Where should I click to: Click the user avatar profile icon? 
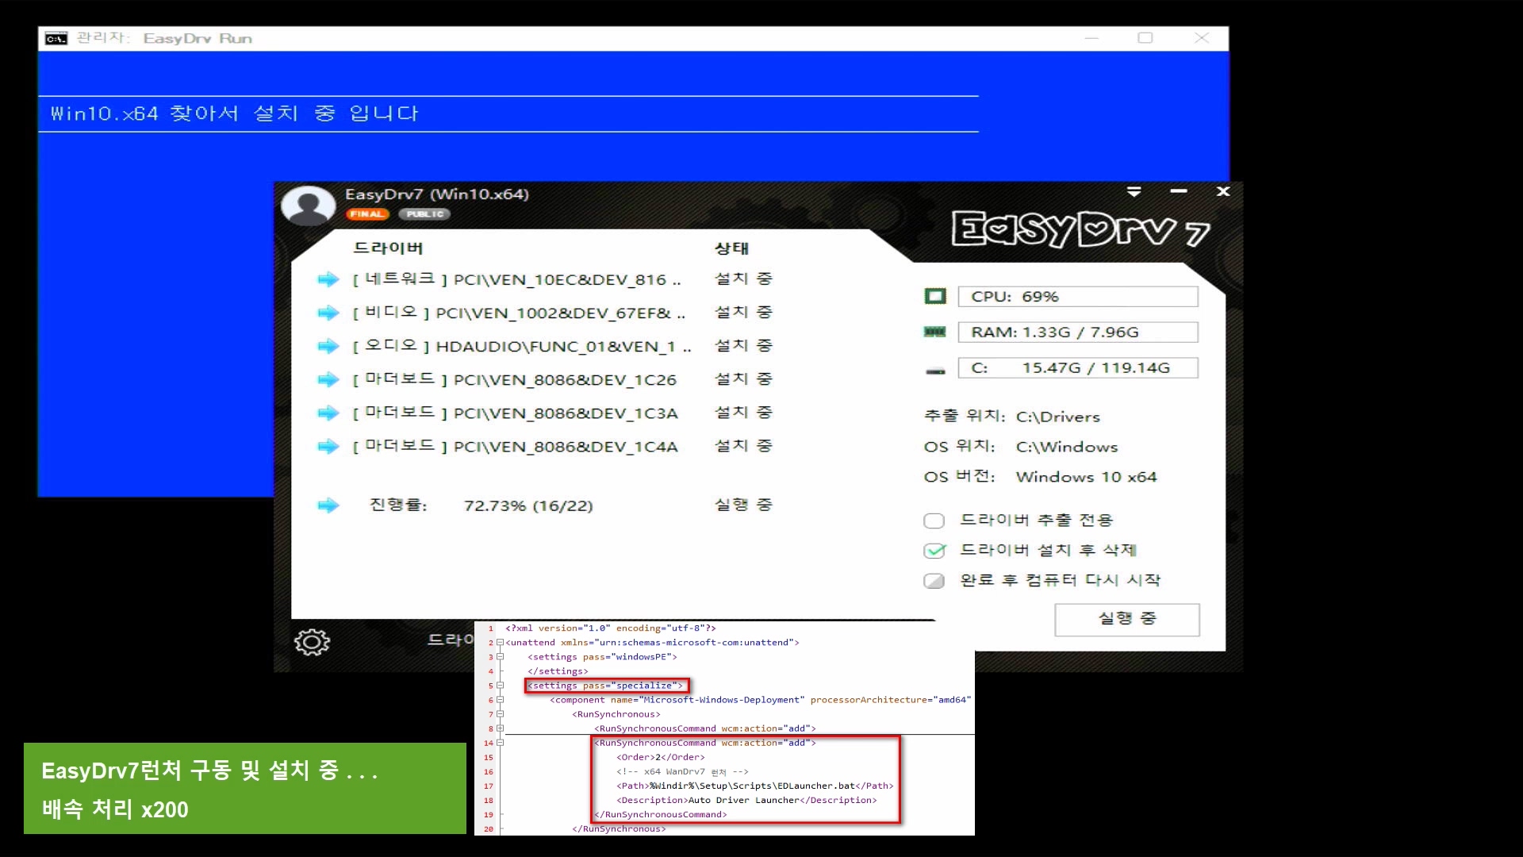coord(309,205)
